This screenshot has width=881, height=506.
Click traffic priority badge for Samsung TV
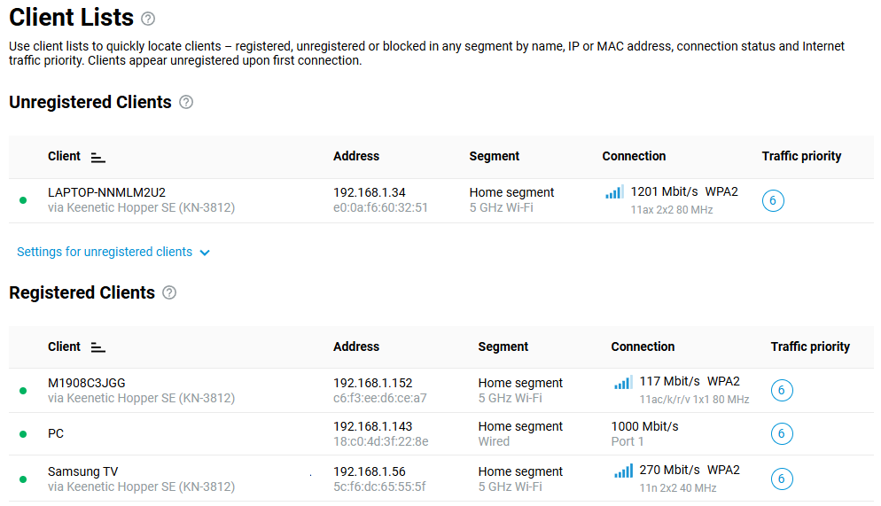point(782,479)
